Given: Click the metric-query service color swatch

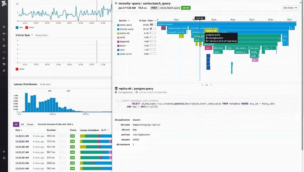Looking at the screenshot, I should [118, 25].
